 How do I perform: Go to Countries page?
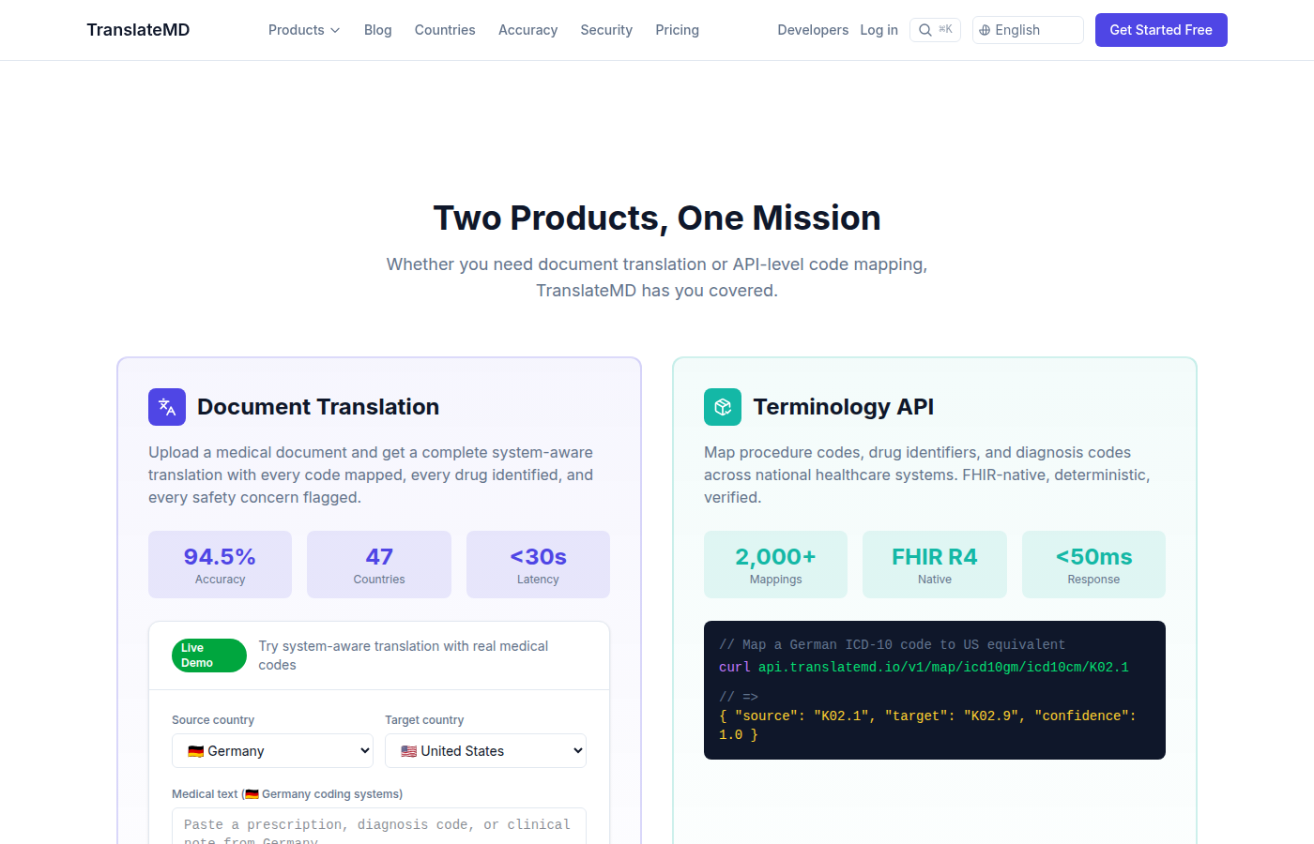click(x=445, y=30)
